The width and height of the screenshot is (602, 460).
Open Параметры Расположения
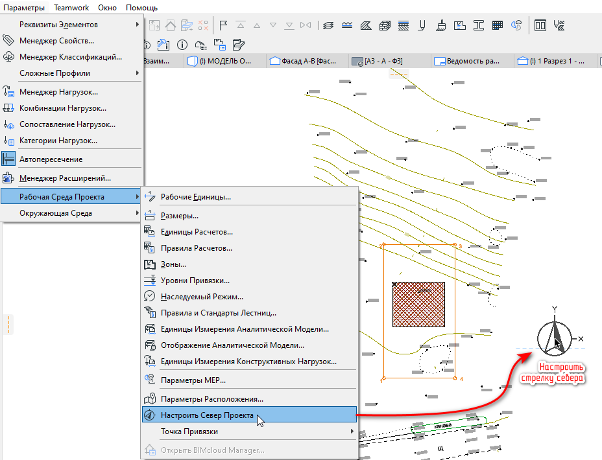tap(250, 398)
